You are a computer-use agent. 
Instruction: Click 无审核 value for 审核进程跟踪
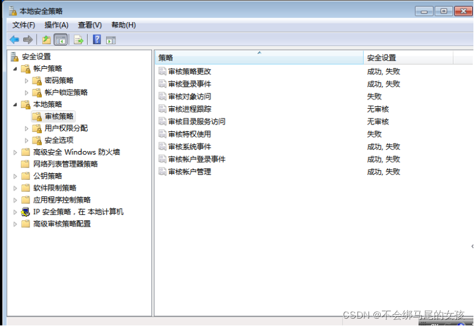coord(378,109)
